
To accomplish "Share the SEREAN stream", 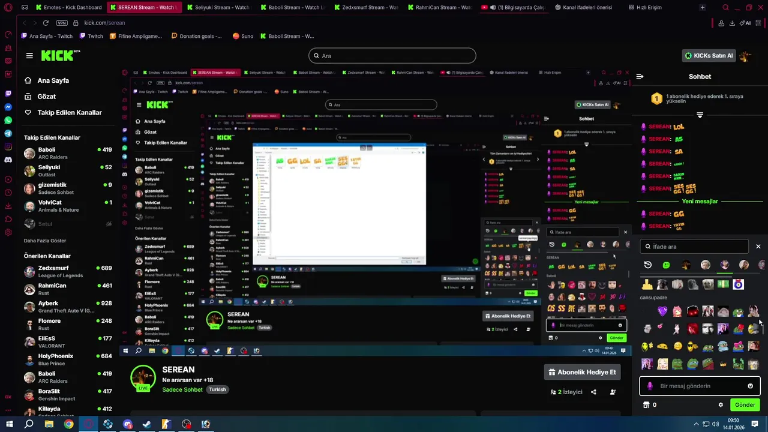I will [593, 392].
